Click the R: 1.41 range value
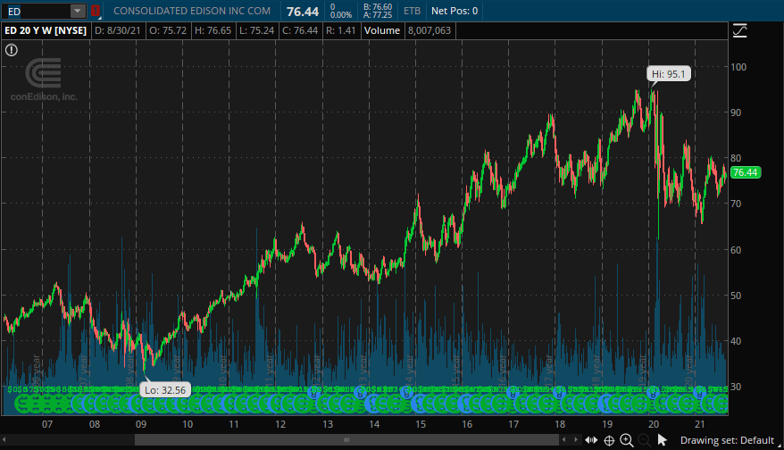 [x=340, y=30]
